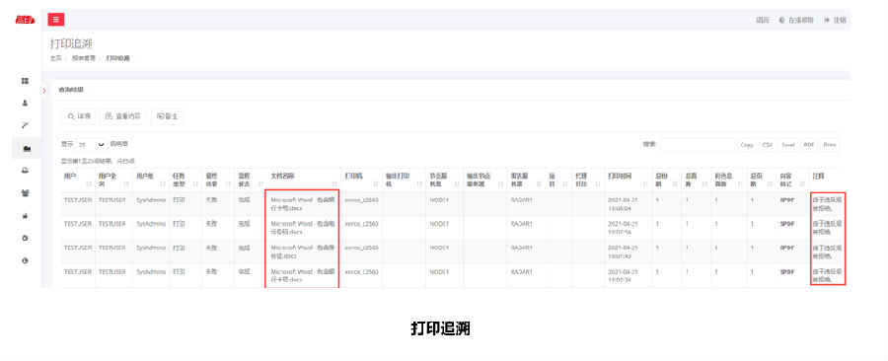
Task: Sort by the 代理打印 column header
Action: coord(588,180)
